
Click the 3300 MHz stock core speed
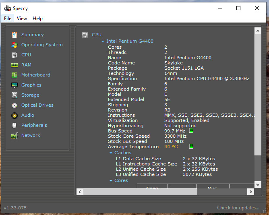[175, 136]
